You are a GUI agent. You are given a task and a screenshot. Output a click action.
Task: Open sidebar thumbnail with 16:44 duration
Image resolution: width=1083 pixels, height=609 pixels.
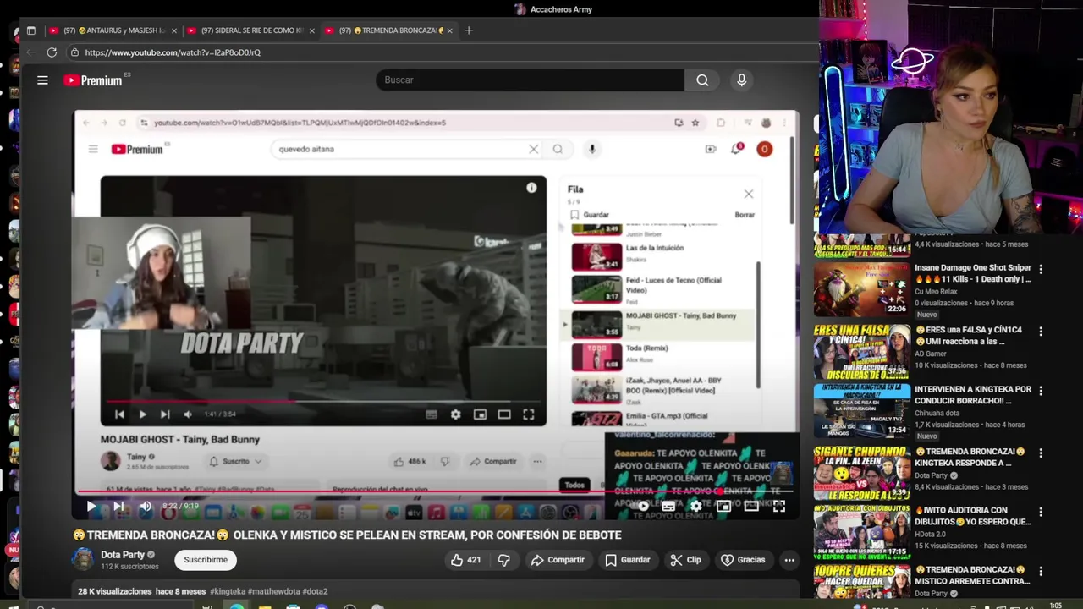click(861, 246)
